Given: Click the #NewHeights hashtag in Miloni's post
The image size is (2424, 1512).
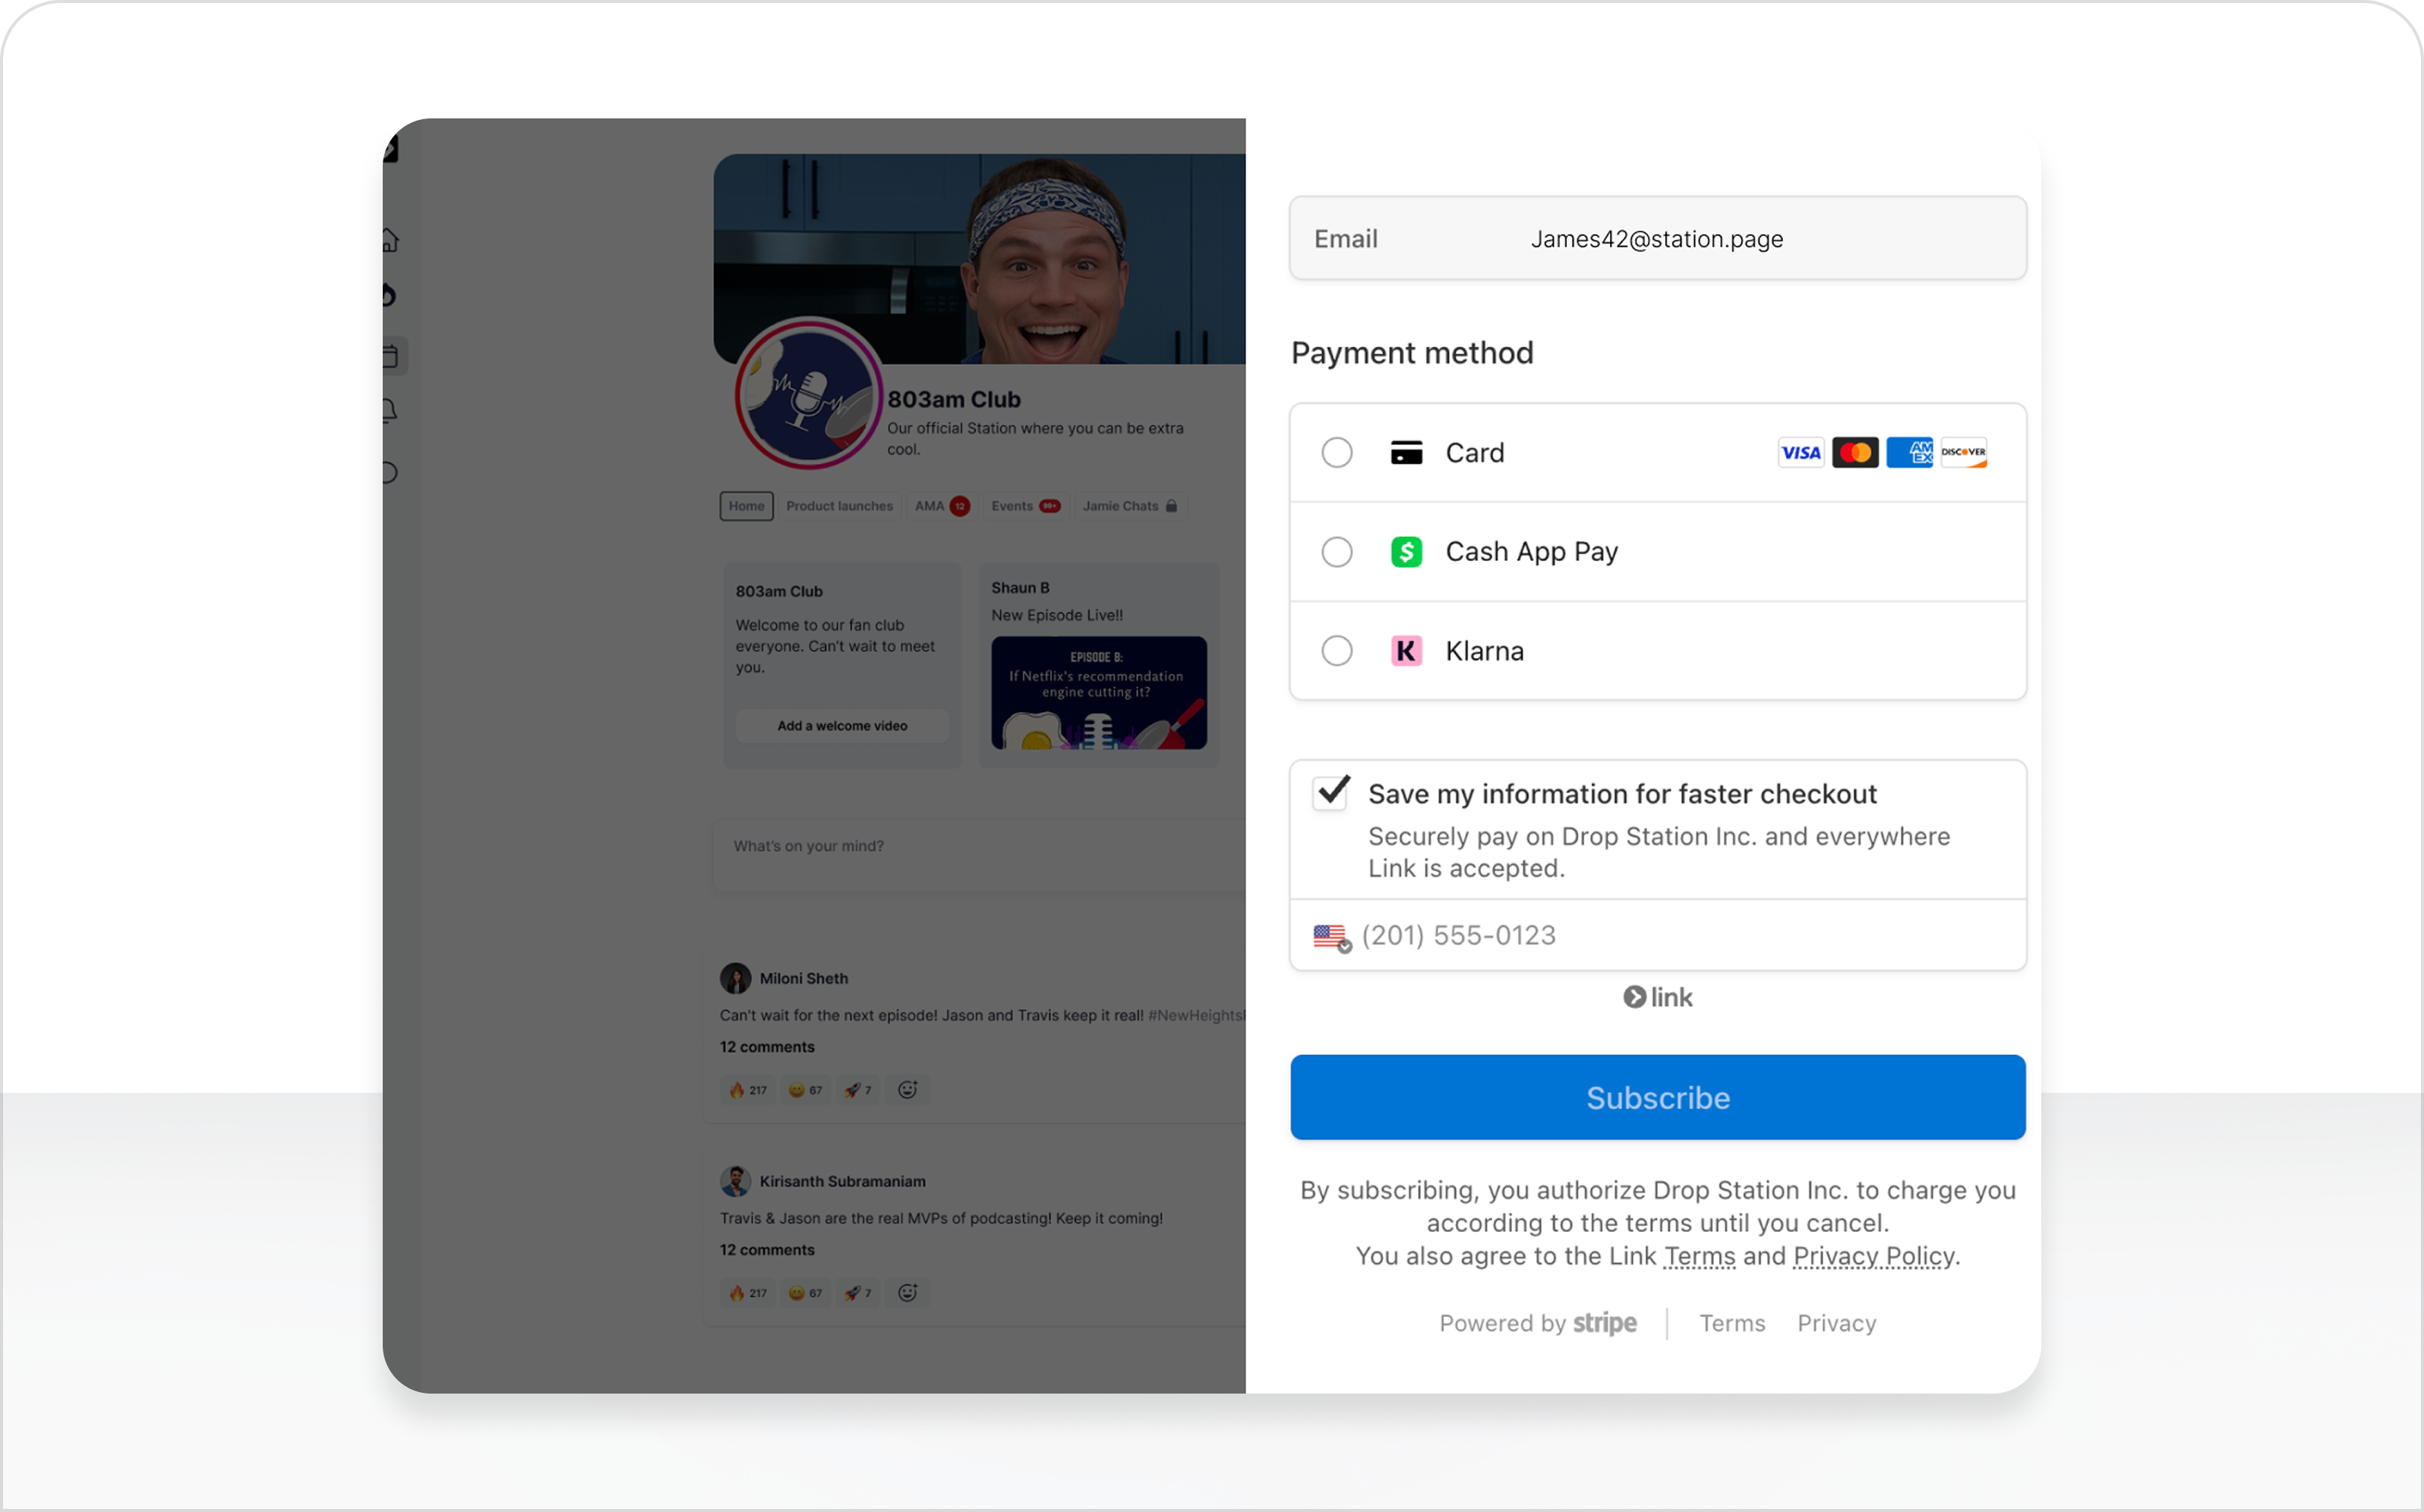Looking at the screenshot, I should [x=1197, y=1015].
